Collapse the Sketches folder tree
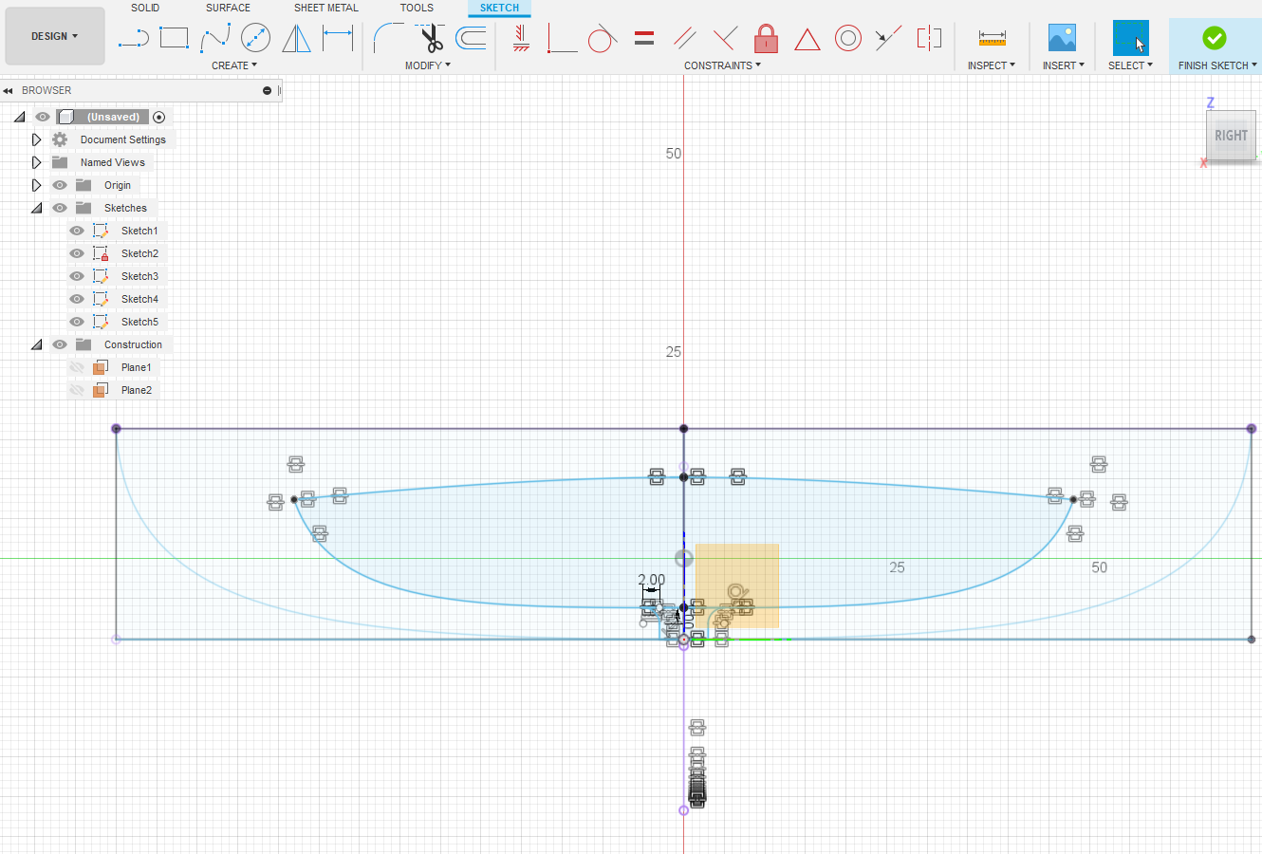This screenshot has height=854, width=1262. (36, 208)
